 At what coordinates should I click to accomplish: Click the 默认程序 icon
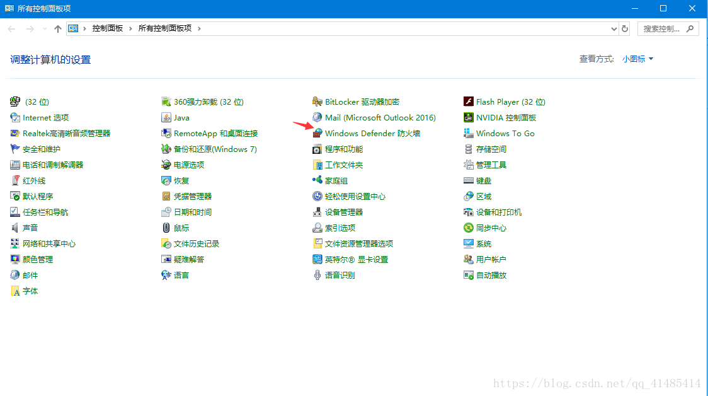coord(15,197)
